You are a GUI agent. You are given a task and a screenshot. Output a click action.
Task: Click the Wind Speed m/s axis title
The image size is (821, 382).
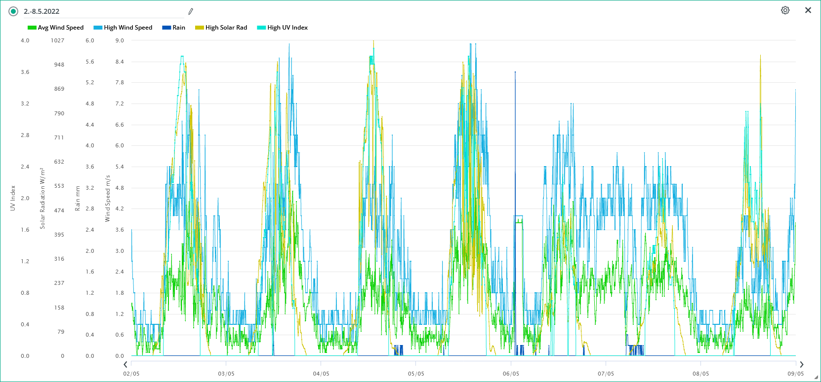click(107, 198)
